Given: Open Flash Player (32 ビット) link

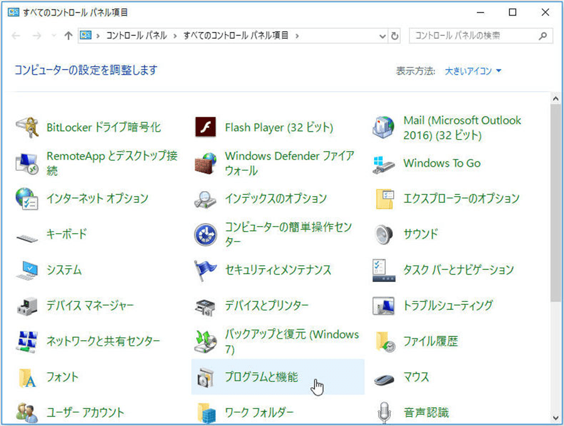Looking at the screenshot, I should (279, 127).
